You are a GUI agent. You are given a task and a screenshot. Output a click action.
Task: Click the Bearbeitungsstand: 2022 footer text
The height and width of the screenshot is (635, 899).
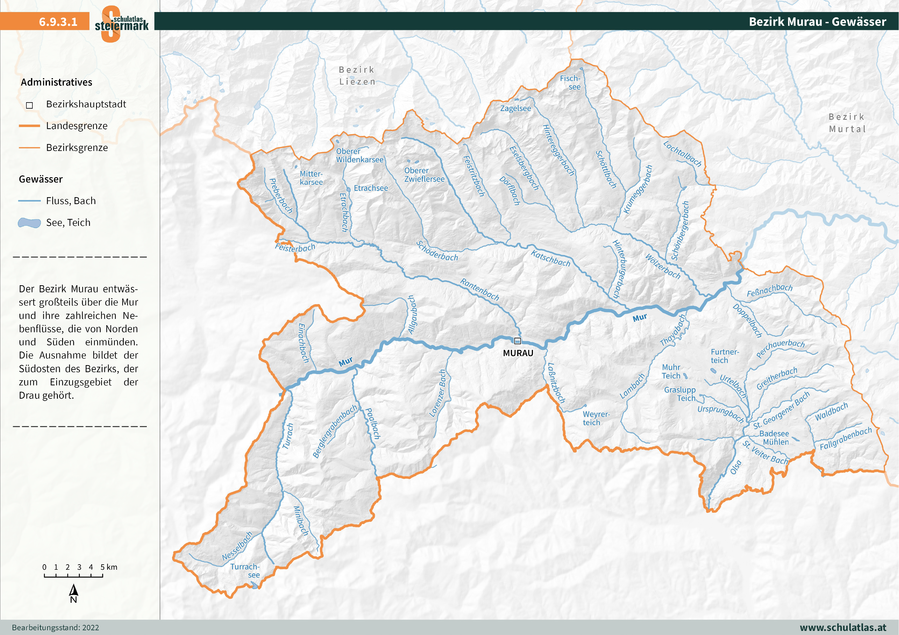55,628
